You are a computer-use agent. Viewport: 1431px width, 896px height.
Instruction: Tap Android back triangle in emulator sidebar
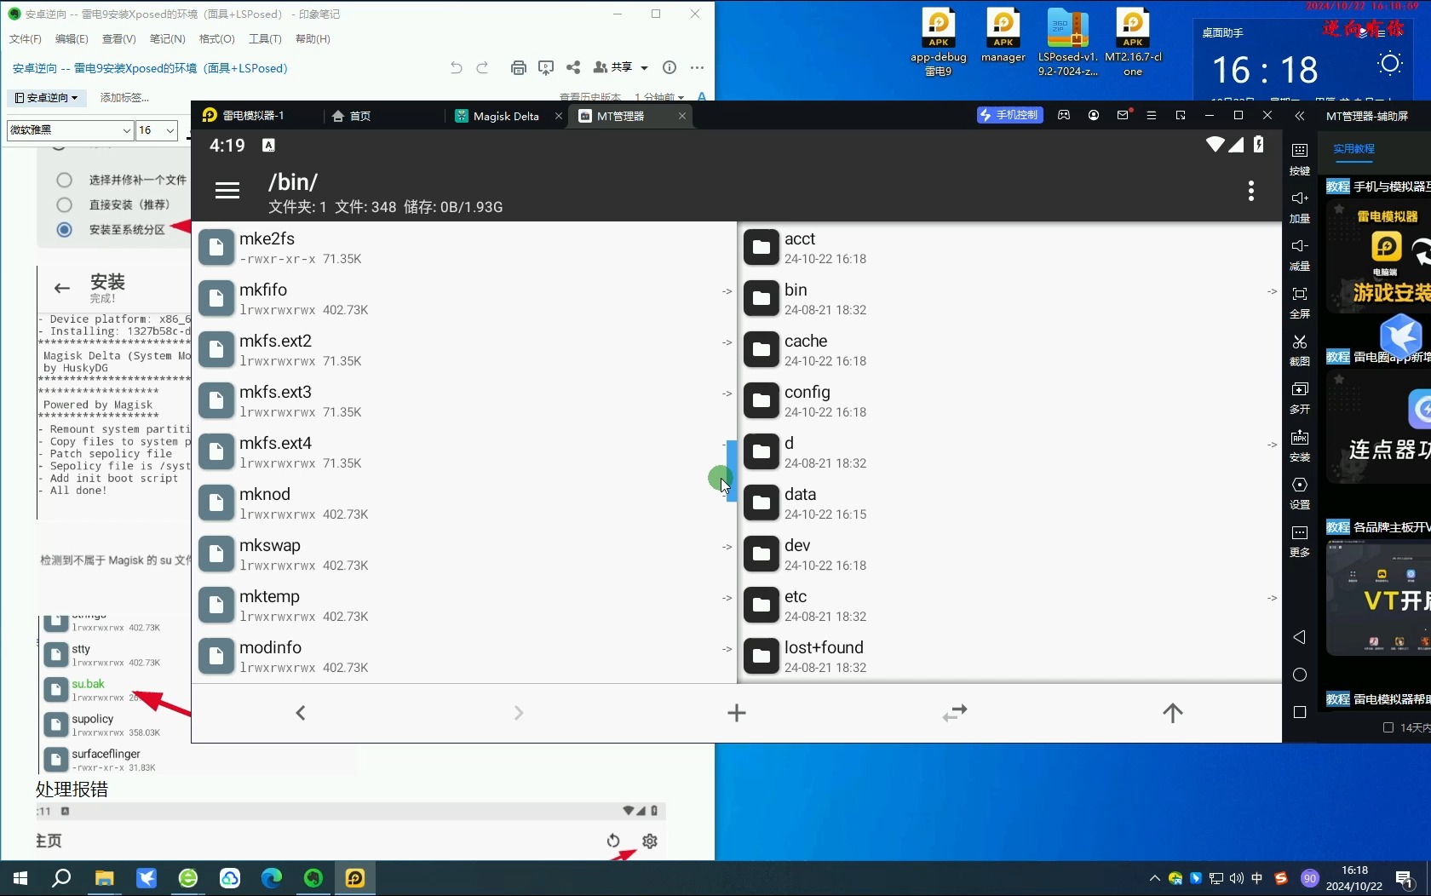[x=1299, y=637]
